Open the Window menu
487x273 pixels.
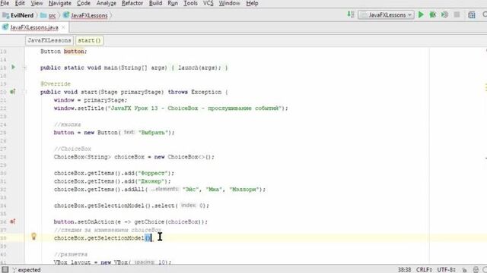point(229,3)
